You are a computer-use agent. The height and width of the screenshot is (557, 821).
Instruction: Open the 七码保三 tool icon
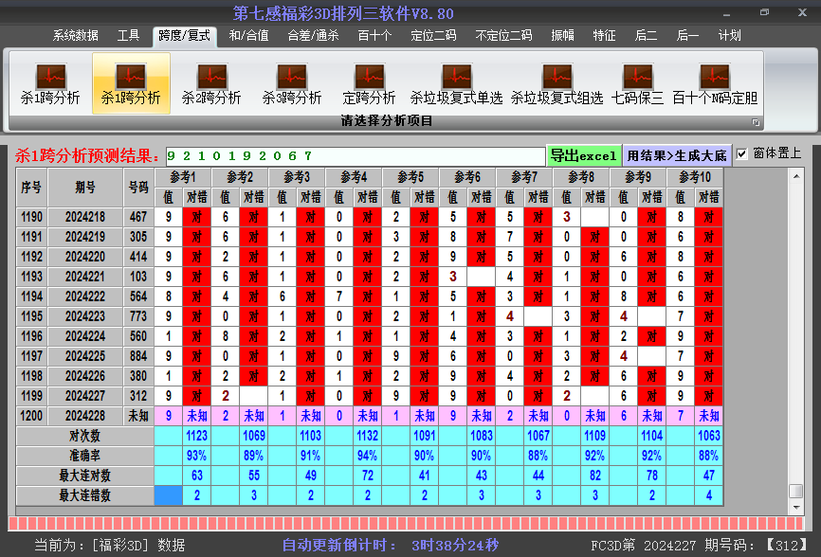[637, 83]
